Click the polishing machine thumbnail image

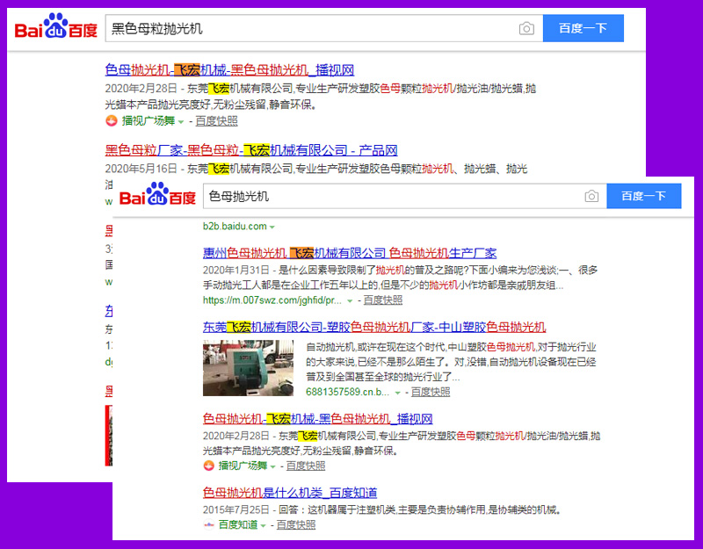tap(248, 368)
